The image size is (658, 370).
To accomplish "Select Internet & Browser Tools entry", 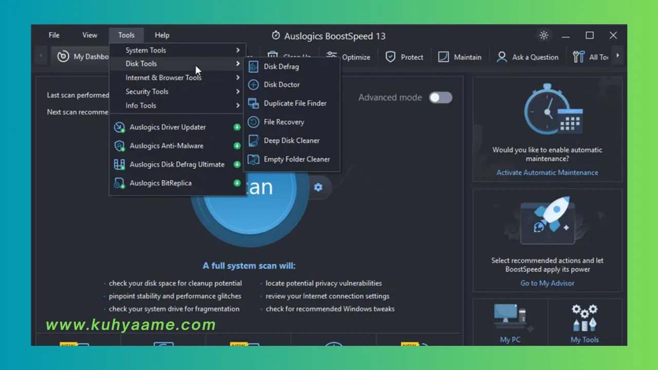I will click(x=177, y=78).
